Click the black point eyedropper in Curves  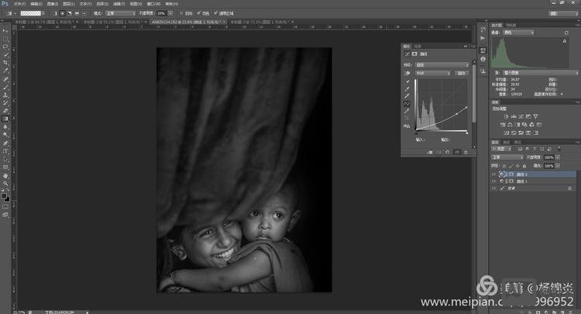407,80
